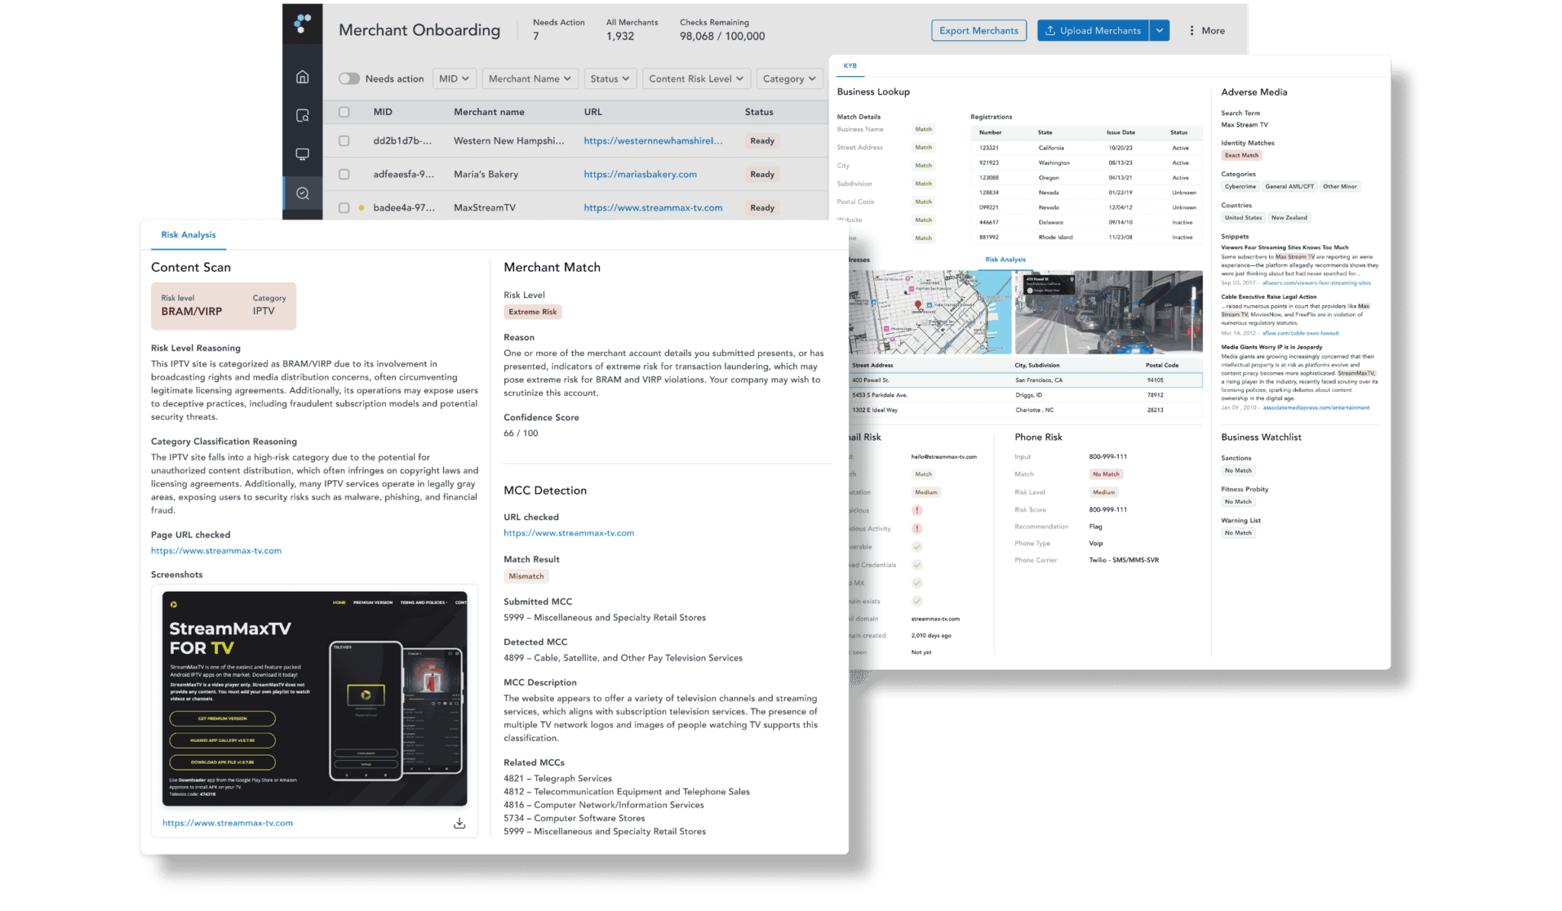Click the three-dot More menu icon

tap(1191, 30)
